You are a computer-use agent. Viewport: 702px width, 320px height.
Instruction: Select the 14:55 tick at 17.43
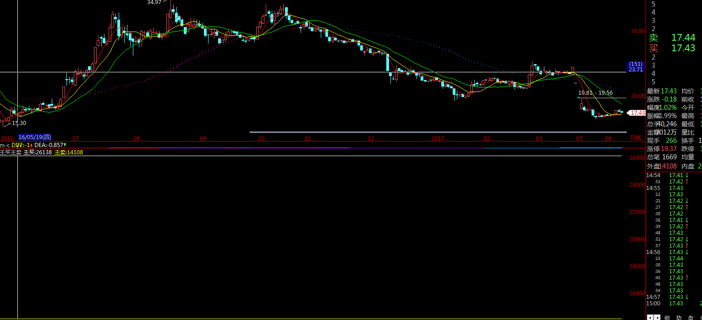pos(674,188)
